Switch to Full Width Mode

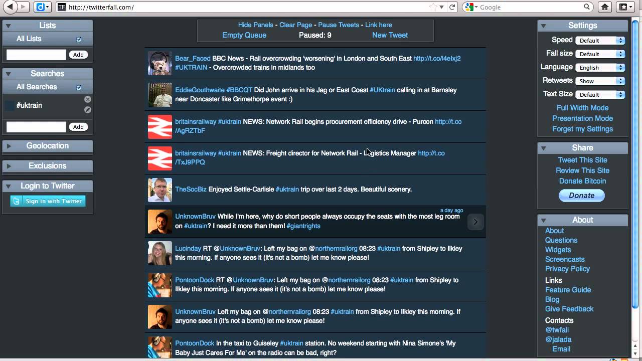[582, 108]
